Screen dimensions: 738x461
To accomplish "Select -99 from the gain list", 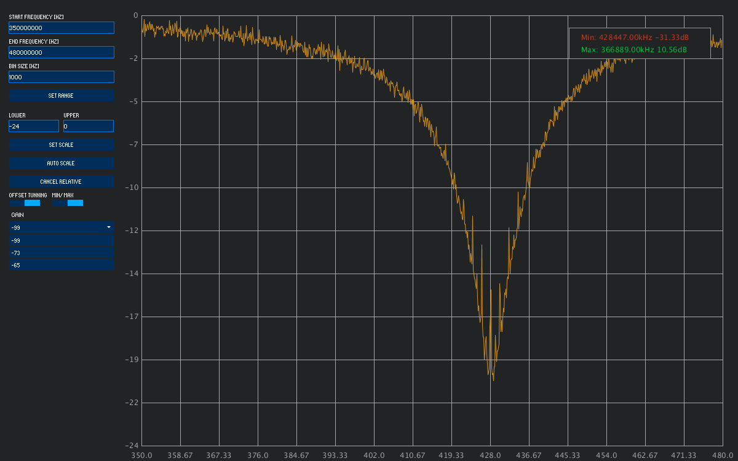I will pos(61,241).
